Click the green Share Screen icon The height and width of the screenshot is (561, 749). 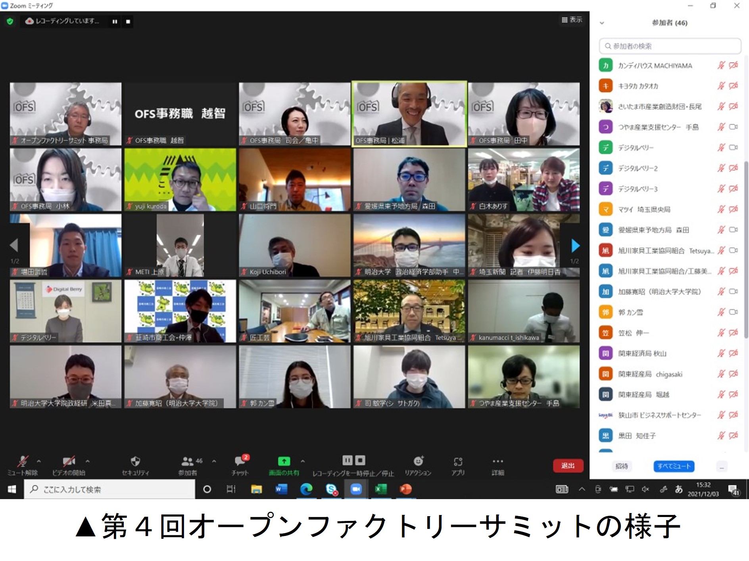[x=284, y=461]
